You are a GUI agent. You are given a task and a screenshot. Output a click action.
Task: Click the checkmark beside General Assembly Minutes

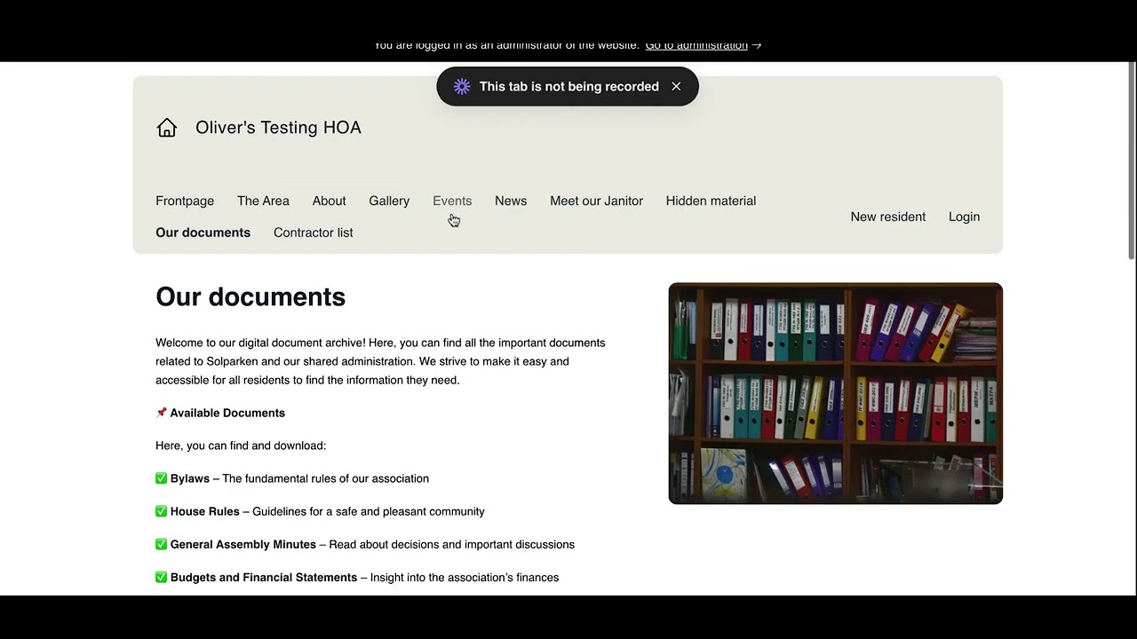161,544
